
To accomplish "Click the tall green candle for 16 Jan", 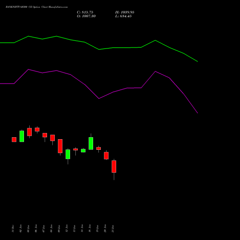I will [91, 144].
